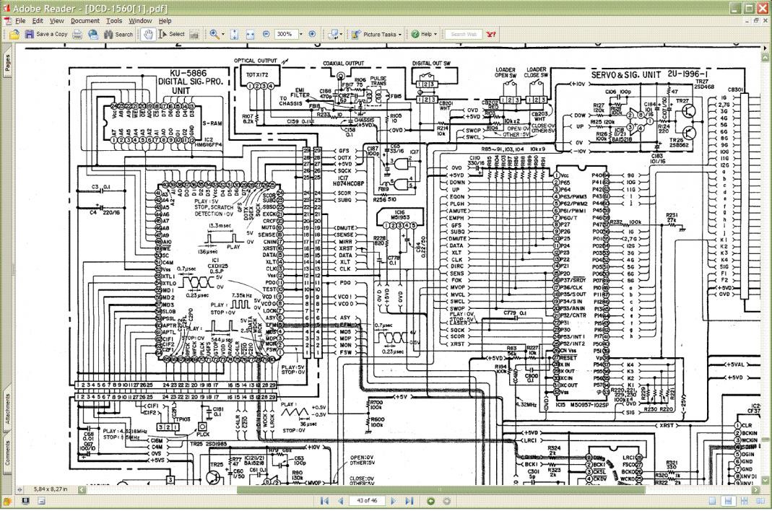This screenshot has height=511, width=772.
Task: Pick the Zoom In magnifier tool
Action: click(x=214, y=35)
